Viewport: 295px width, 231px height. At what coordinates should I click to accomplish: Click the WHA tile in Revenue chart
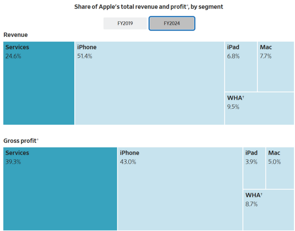pos(259,108)
